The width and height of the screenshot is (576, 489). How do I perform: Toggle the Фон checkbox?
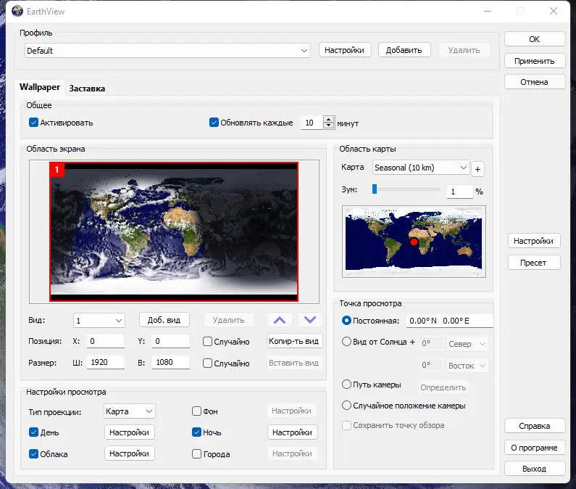[196, 411]
